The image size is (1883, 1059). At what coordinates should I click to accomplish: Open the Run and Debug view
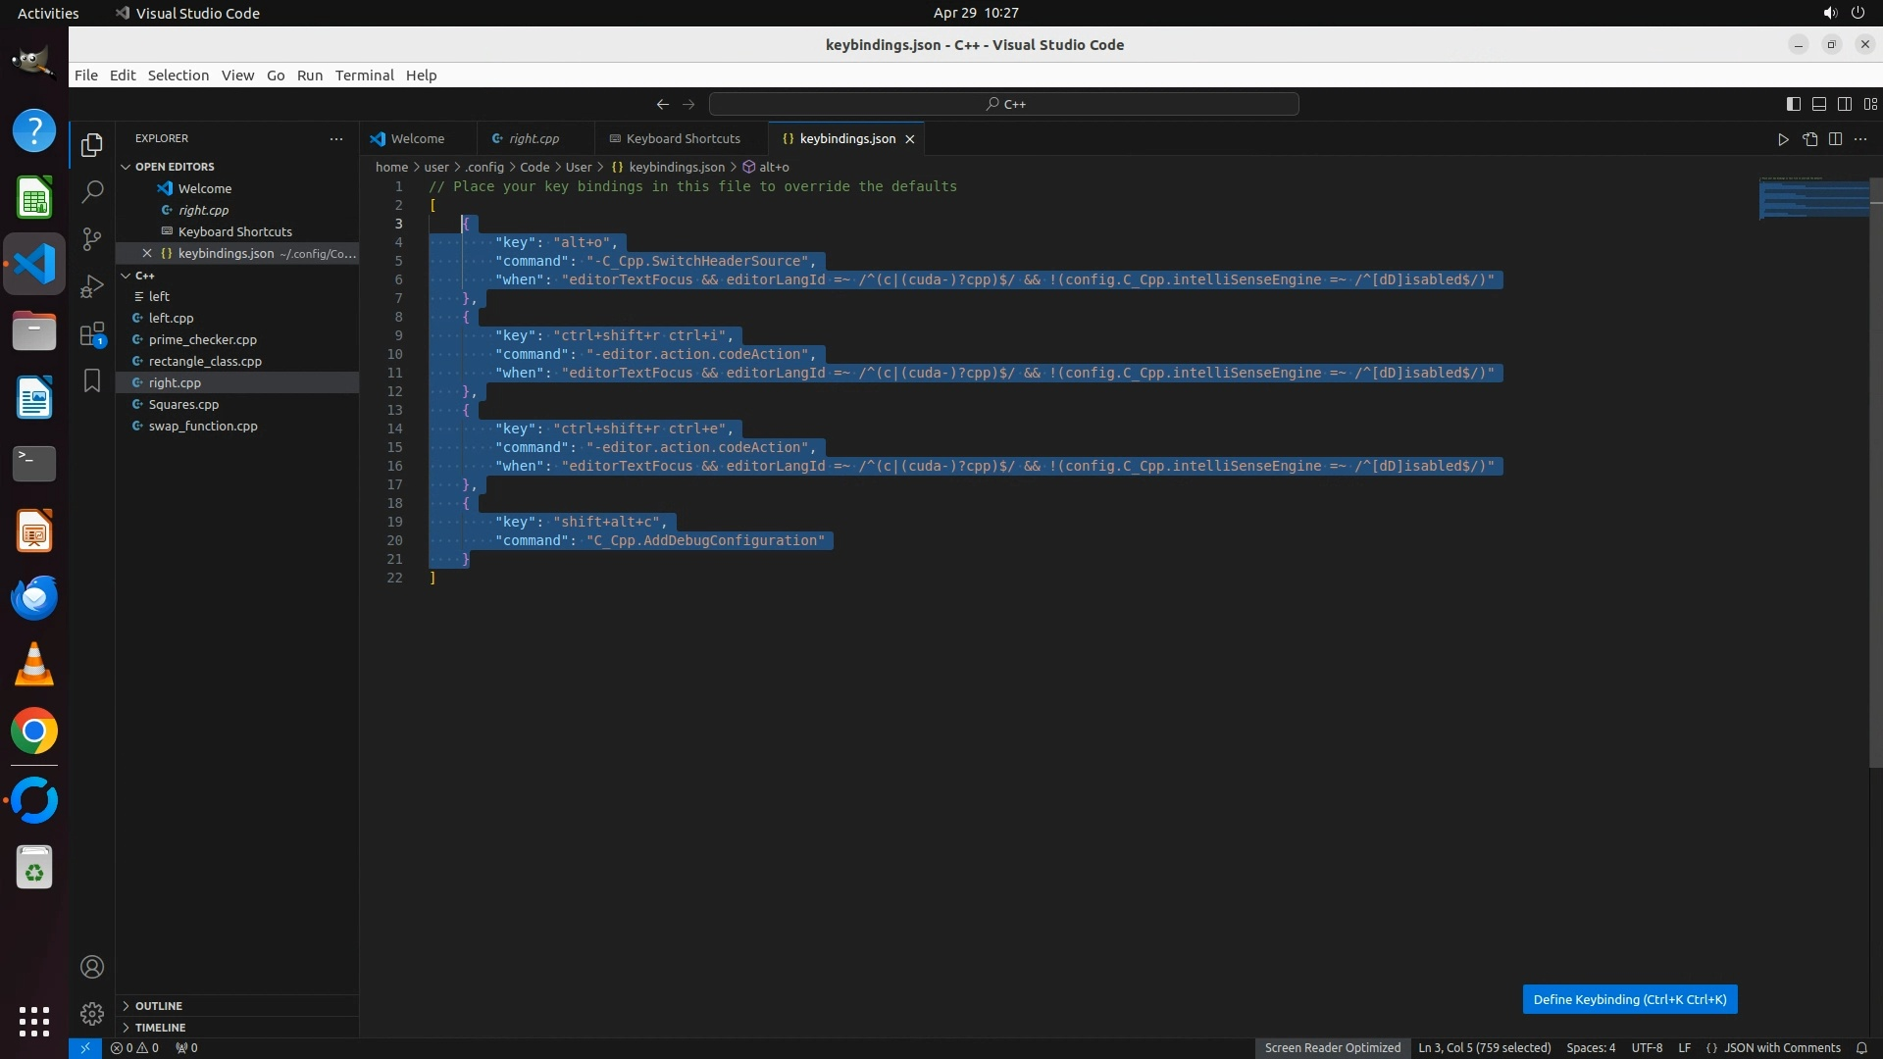click(92, 286)
